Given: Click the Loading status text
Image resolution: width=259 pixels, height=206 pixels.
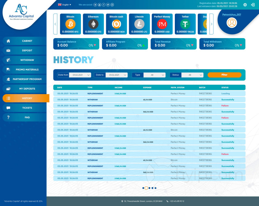Looking at the screenshot, I should (x=225, y=93).
